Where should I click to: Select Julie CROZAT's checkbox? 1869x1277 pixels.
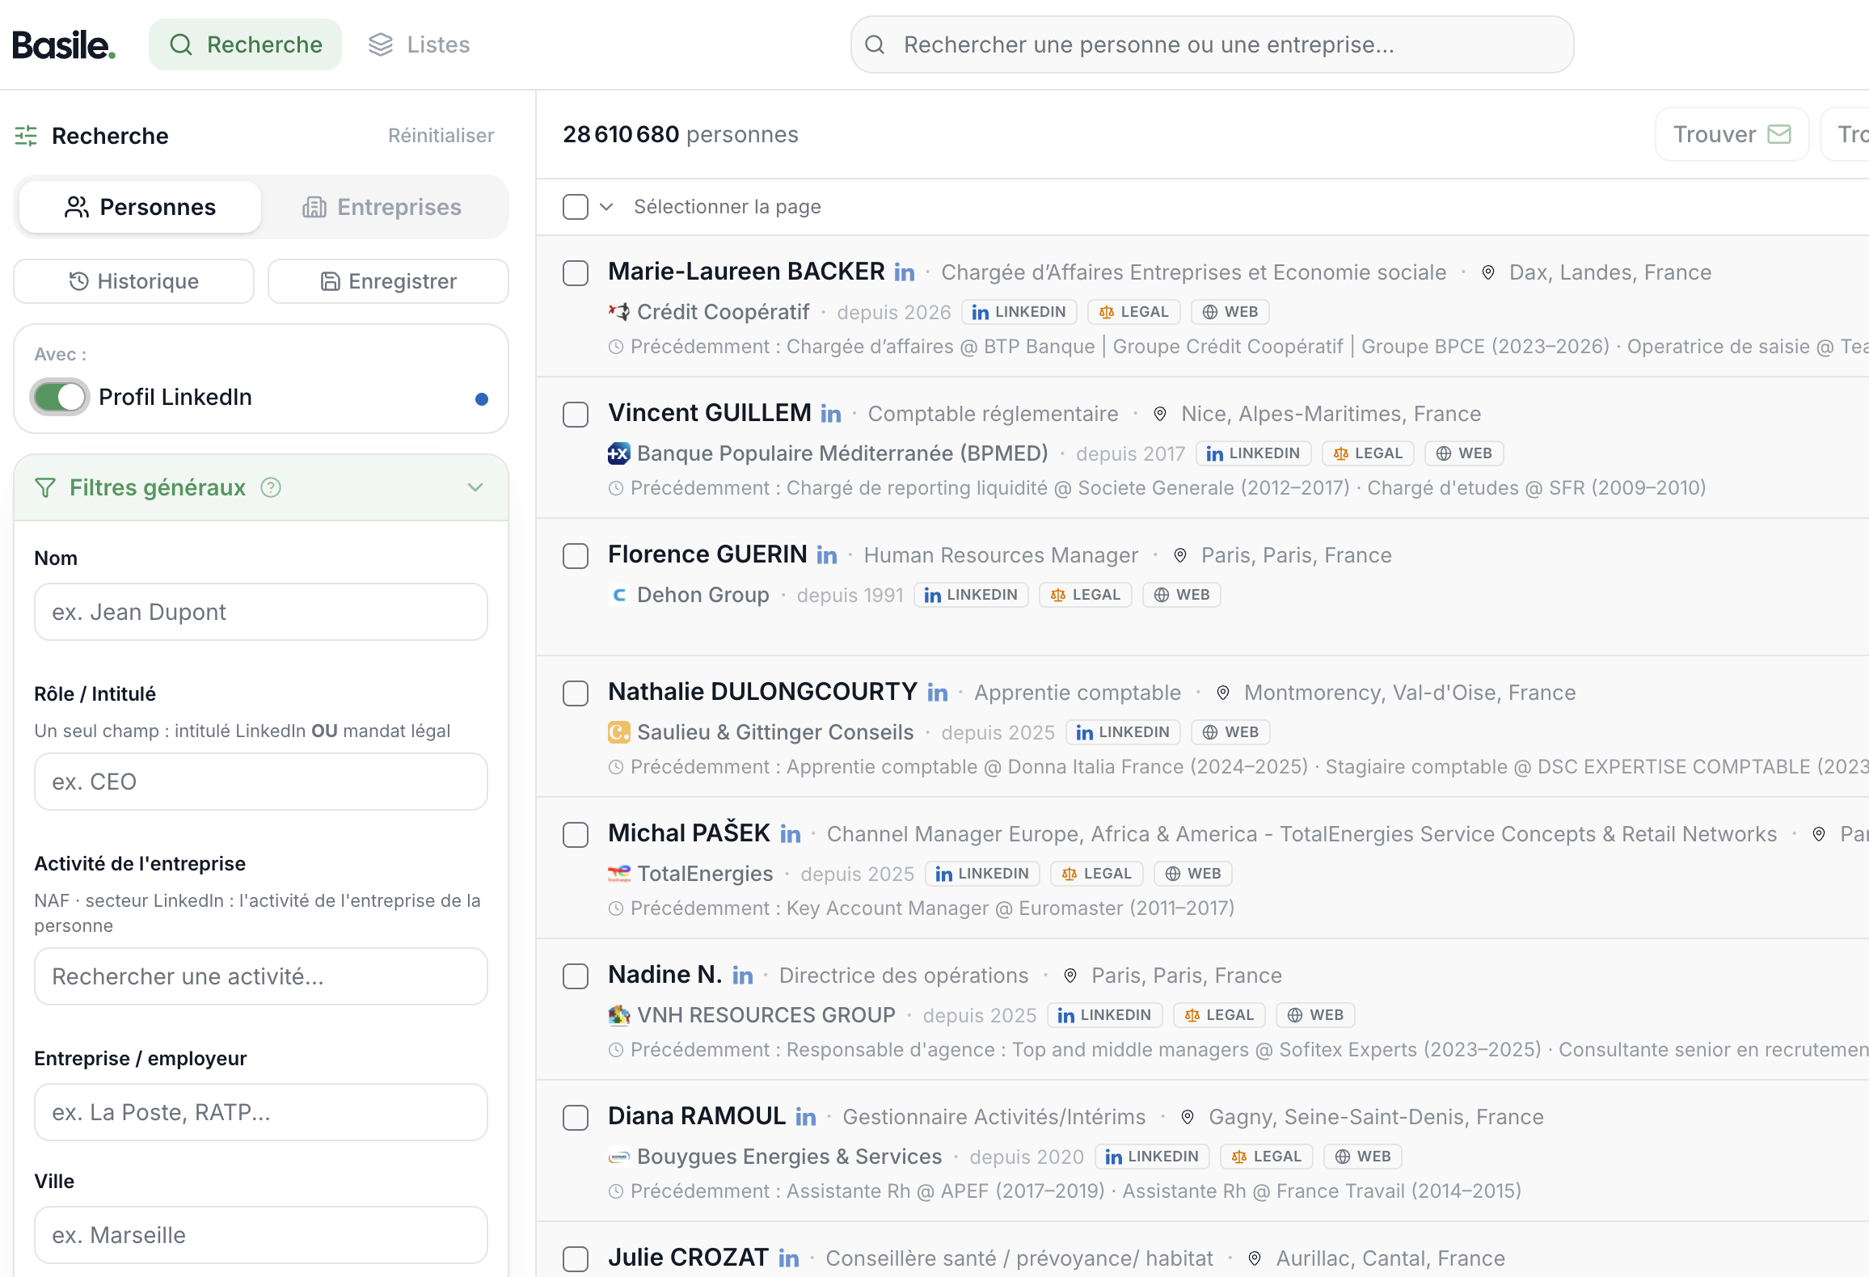(576, 1259)
